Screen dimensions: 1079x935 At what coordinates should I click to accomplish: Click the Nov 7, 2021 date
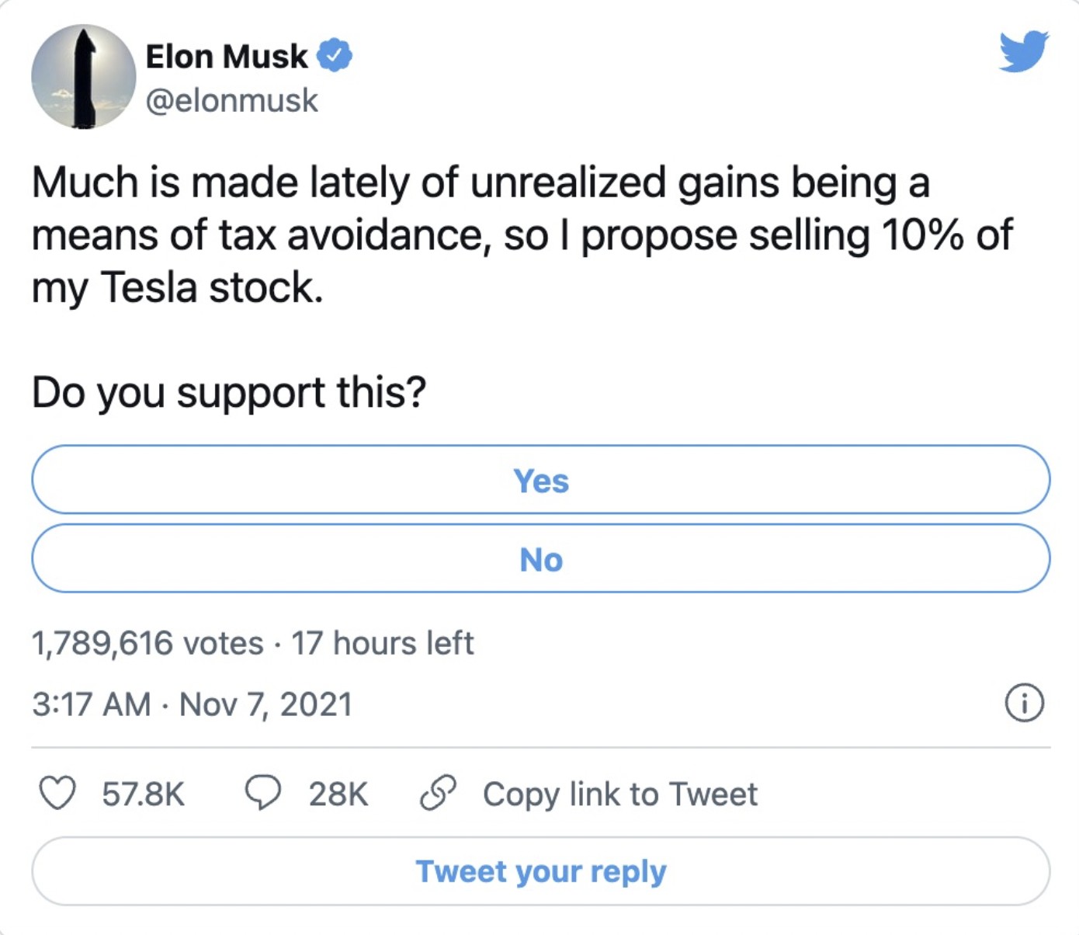click(x=265, y=704)
